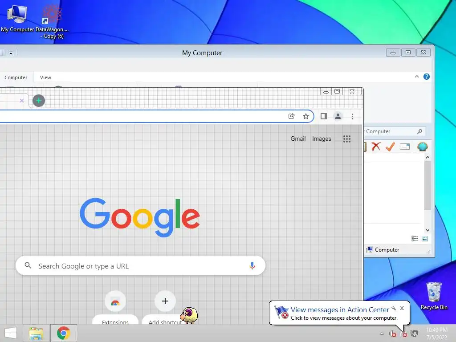
Task: Close the current Chrome tab
Action: (21, 101)
